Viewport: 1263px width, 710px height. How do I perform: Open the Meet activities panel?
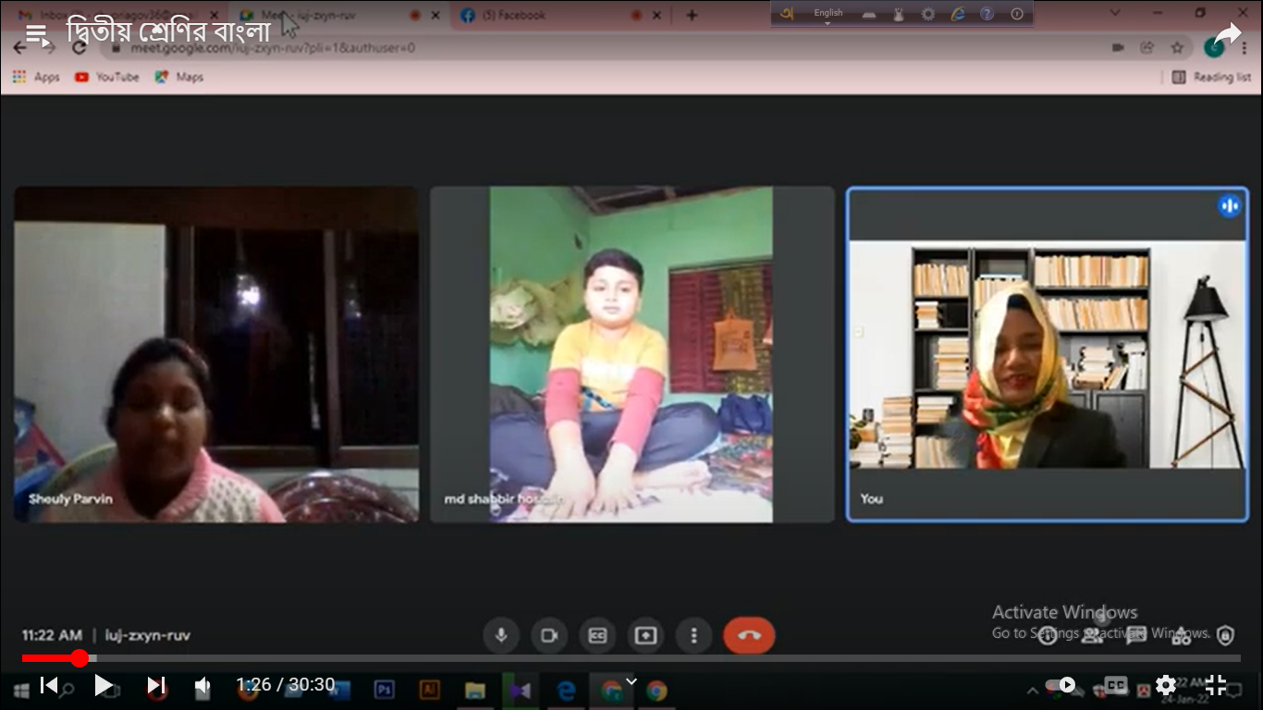click(x=1181, y=635)
